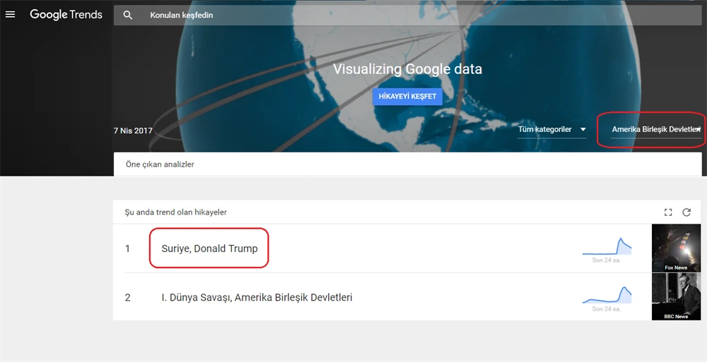Click the 'Şu anda trend olan hikayeler' heading
This screenshot has height=362, width=707.
pos(175,212)
